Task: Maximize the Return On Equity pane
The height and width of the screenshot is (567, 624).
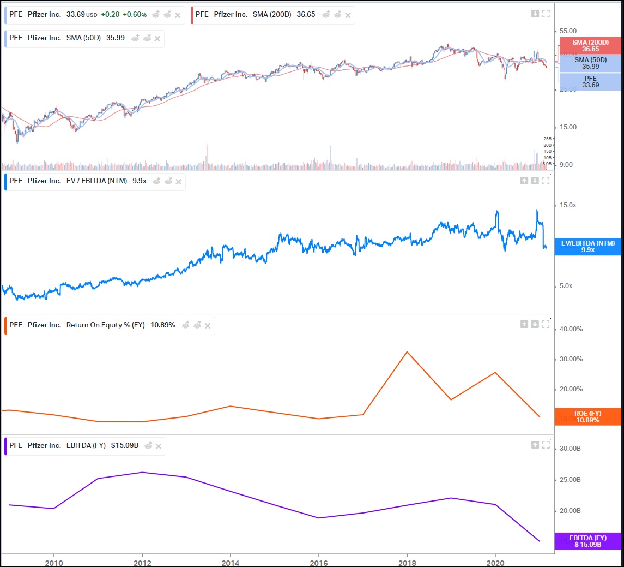Action: click(546, 324)
